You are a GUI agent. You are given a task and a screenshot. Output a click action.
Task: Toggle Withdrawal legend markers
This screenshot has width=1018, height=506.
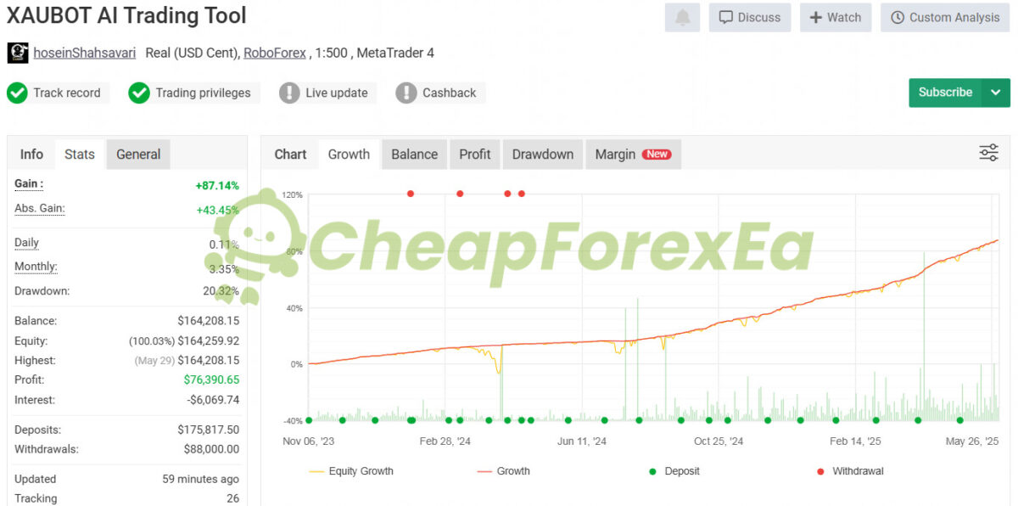[850, 471]
